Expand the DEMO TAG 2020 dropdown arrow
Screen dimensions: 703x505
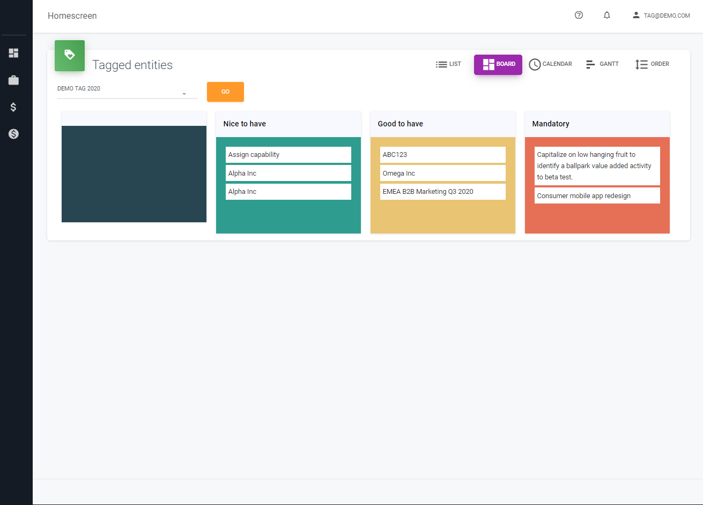pyautogui.click(x=184, y=94)
